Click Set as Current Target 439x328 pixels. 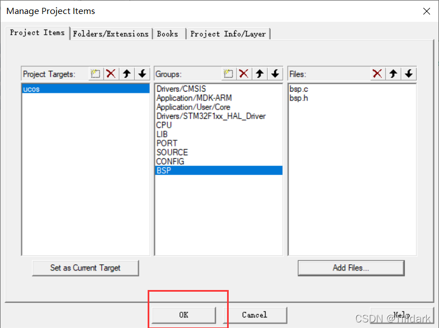[x=86, y=268]
